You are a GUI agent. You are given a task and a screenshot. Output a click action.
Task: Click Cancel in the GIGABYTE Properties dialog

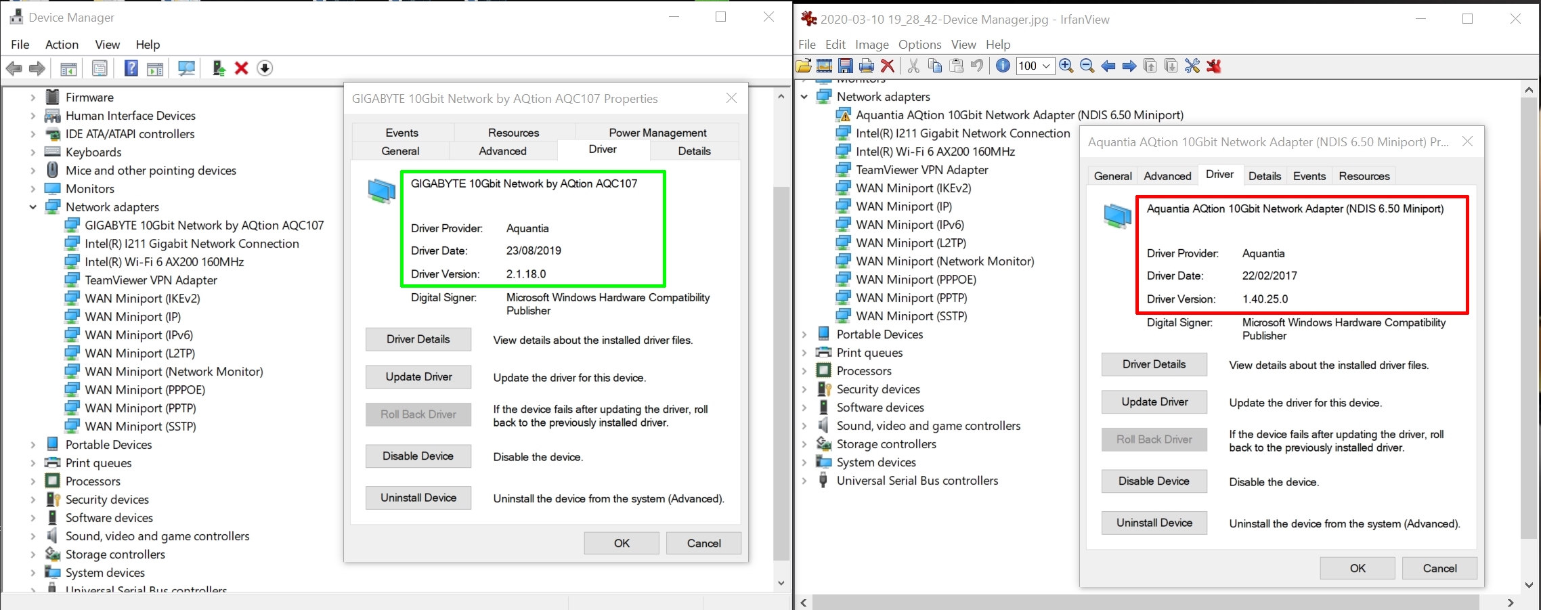704,543
